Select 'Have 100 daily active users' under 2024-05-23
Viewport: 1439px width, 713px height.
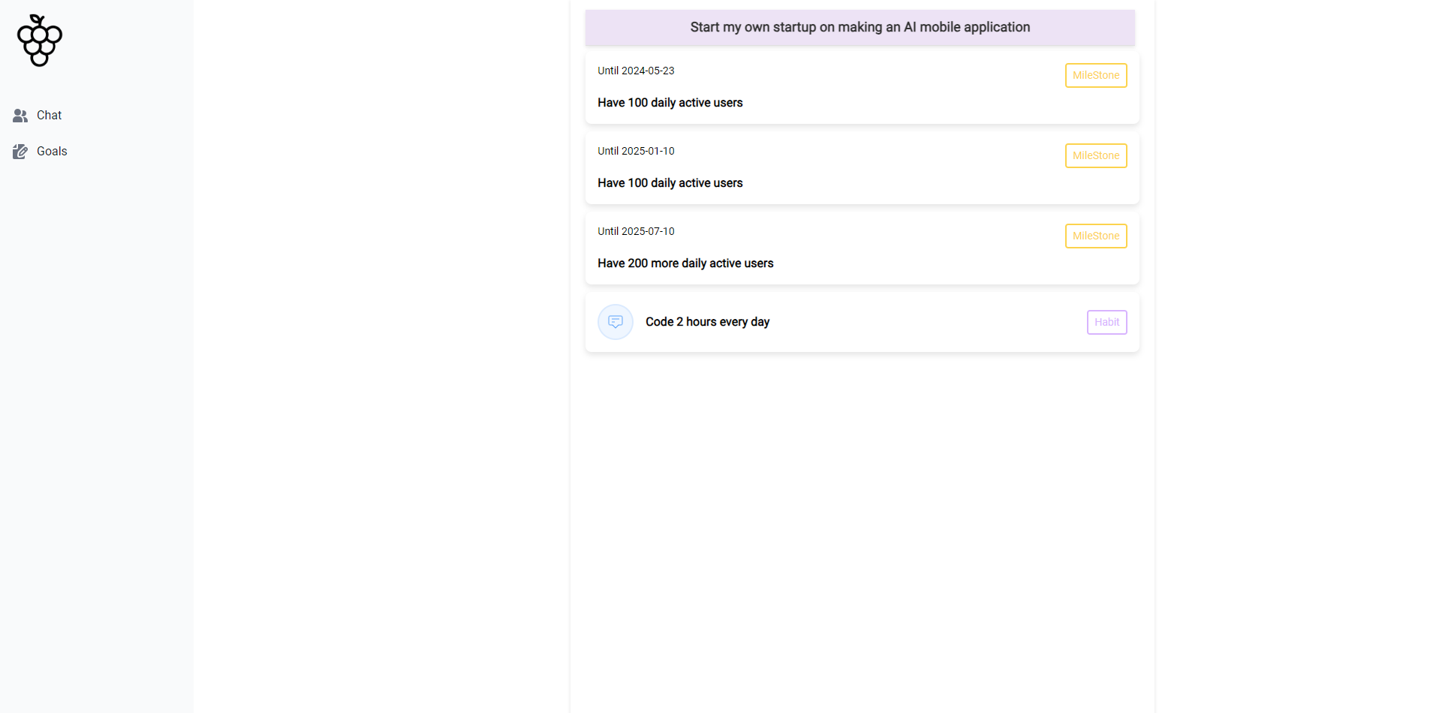tap(670, 103)
